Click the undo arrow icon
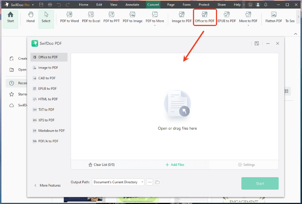 [59, 5]
